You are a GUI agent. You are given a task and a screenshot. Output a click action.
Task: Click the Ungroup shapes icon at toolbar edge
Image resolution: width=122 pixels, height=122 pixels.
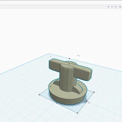pos(120,7)
